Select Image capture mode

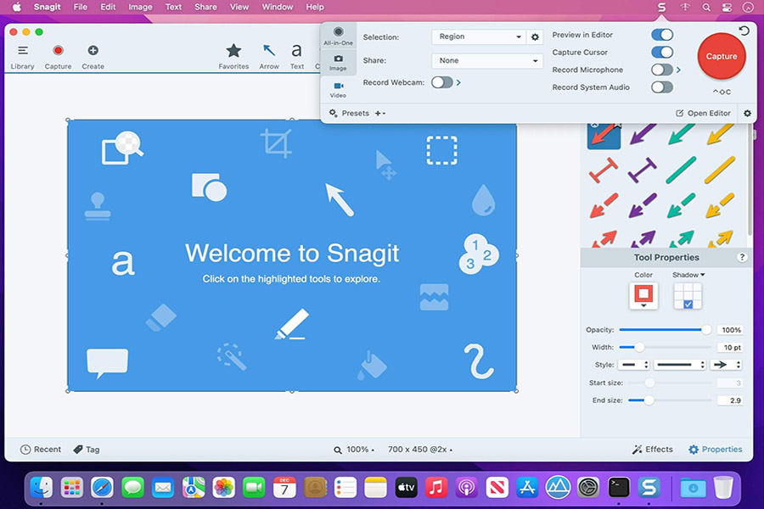pos(338,59)
